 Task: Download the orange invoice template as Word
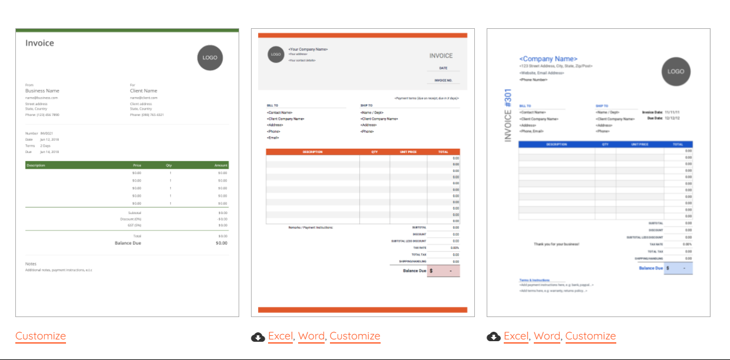click(311, 336)
